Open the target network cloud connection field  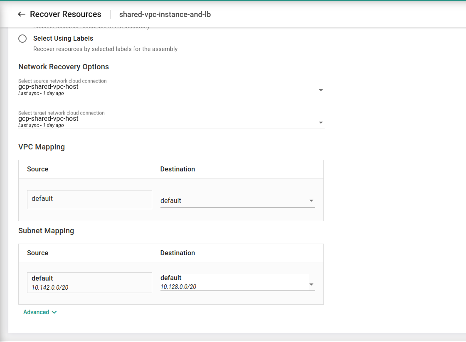[166, 120]
